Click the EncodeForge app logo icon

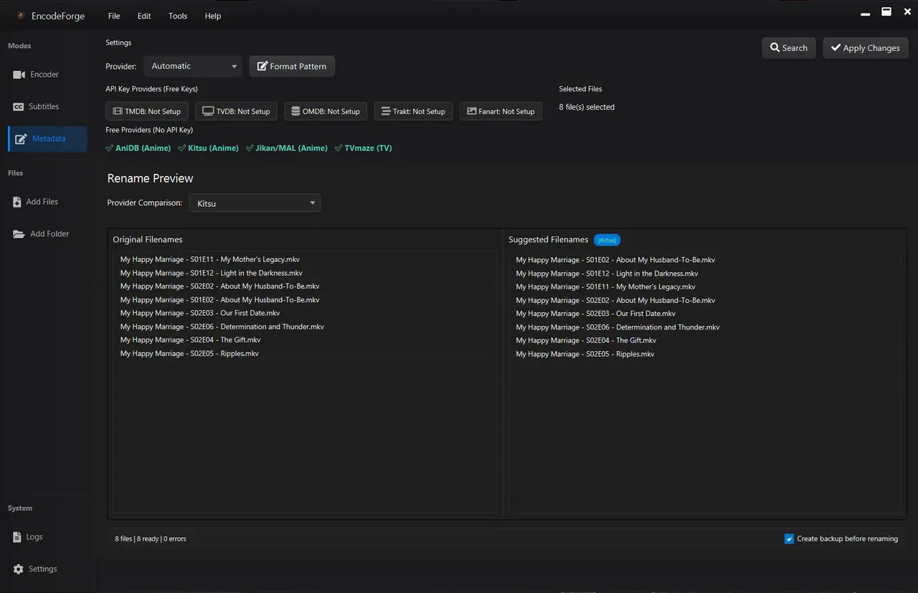pyautogui.click(x=21, y=16)
